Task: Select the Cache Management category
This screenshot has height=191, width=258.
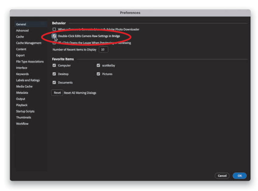Action: tap(29, 43)
